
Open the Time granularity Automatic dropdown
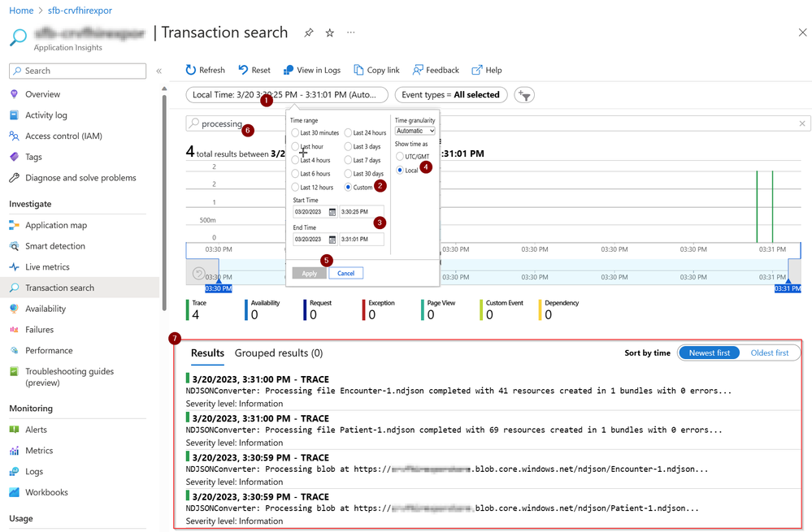click(x=415, y=131)
